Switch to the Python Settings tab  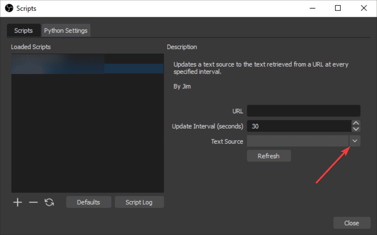(x=66, y=31)
